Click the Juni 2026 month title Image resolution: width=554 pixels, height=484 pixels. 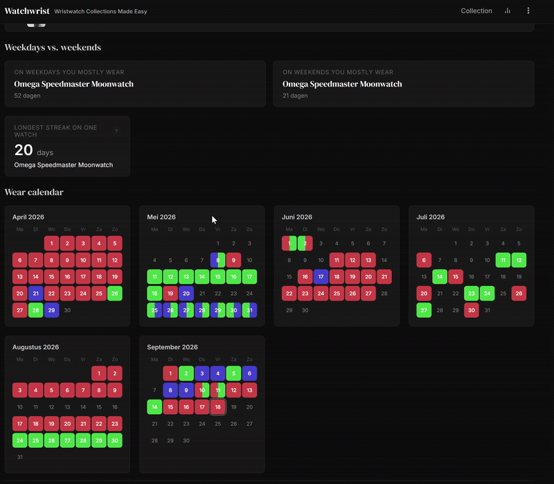(297, 217)
